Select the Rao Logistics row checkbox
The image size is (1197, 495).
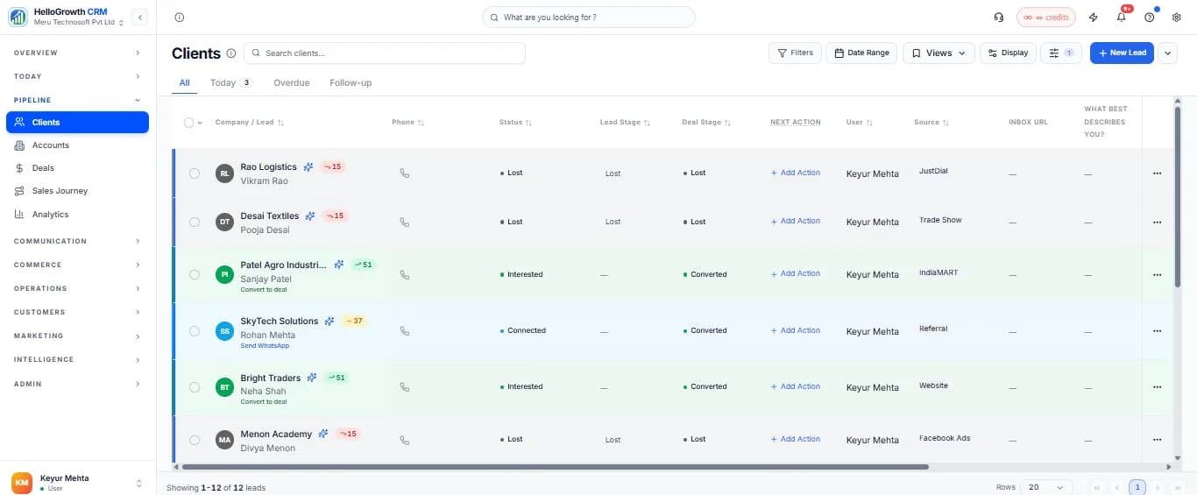(x=195, y=173)
